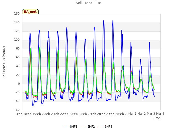Click the Feb 29 x-axis tick label
The image size is (177, 132).
124,114
